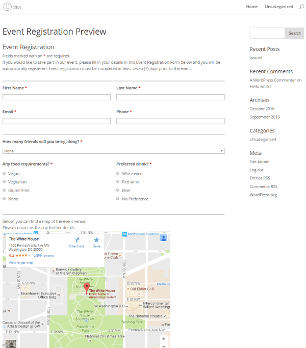The height and width of the screenshot is (348, 306).
Task: Click the red White House map pin
Action: [87, 288]
